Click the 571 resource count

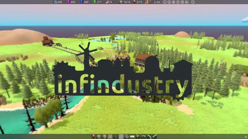coord(99,2)
